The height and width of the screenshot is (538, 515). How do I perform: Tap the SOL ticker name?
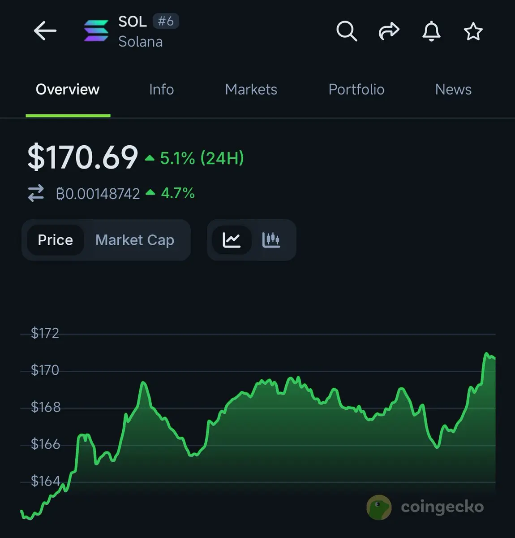[133, 21]
